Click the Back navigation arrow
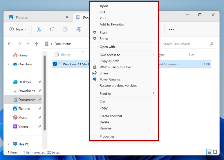This screenshot has height=160, width=224. 10,44
